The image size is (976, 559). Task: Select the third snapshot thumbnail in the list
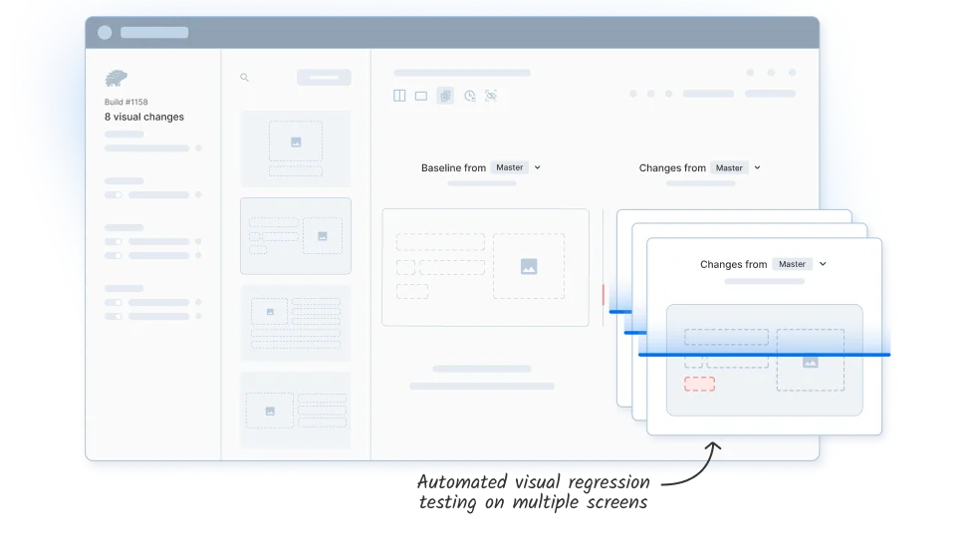pos(296,323)
